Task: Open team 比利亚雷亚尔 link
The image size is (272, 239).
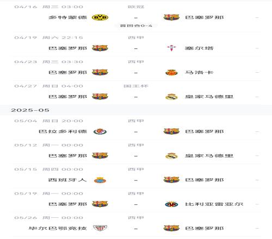Action: (x=214, y=204)
